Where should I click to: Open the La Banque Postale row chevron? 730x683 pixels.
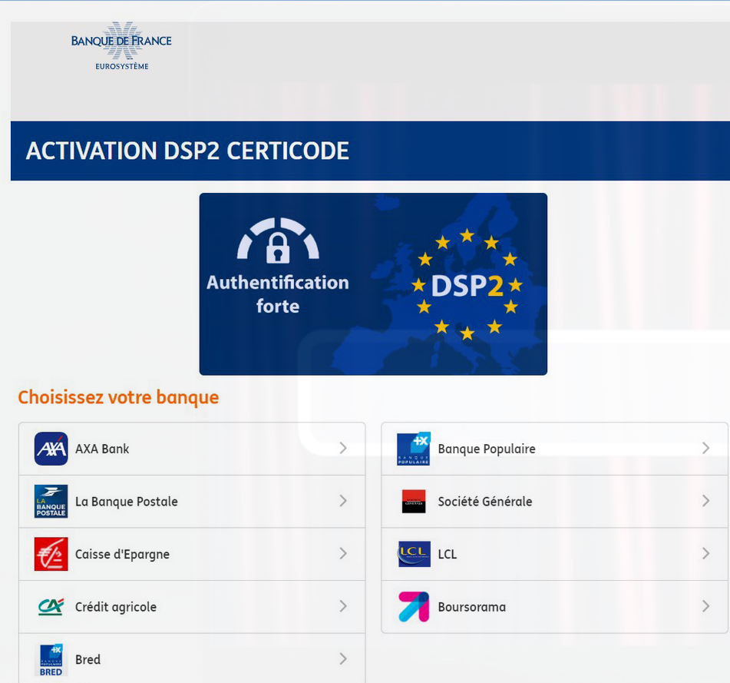click(x=343, y=501)
